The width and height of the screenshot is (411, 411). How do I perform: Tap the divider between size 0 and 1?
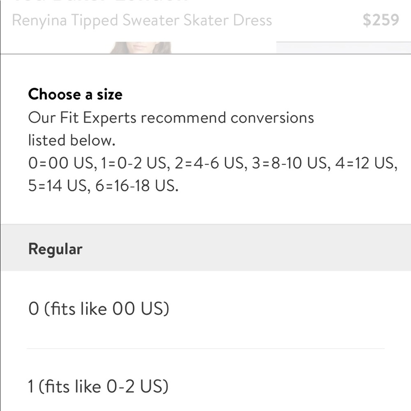click(x=205, y=349)
